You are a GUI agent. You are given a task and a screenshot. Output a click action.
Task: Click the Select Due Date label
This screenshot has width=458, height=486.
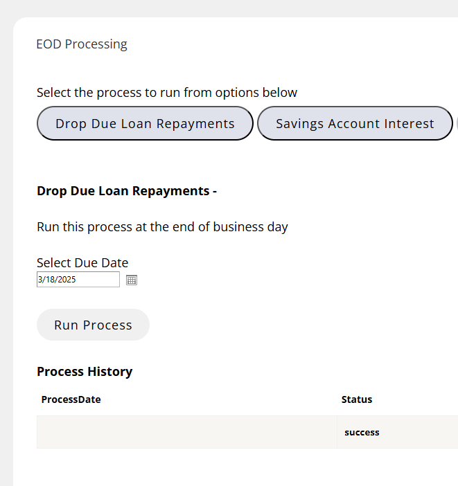tap(82, 263)
